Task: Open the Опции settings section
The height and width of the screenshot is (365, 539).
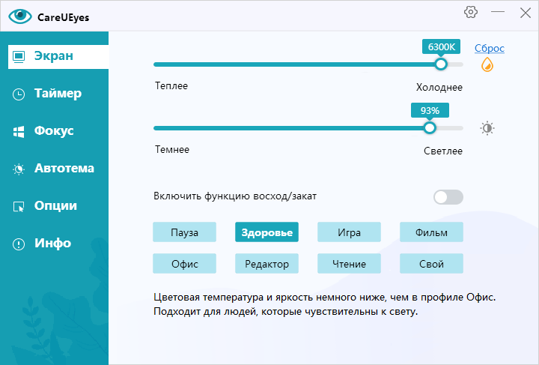Action: tap(54, 206)
